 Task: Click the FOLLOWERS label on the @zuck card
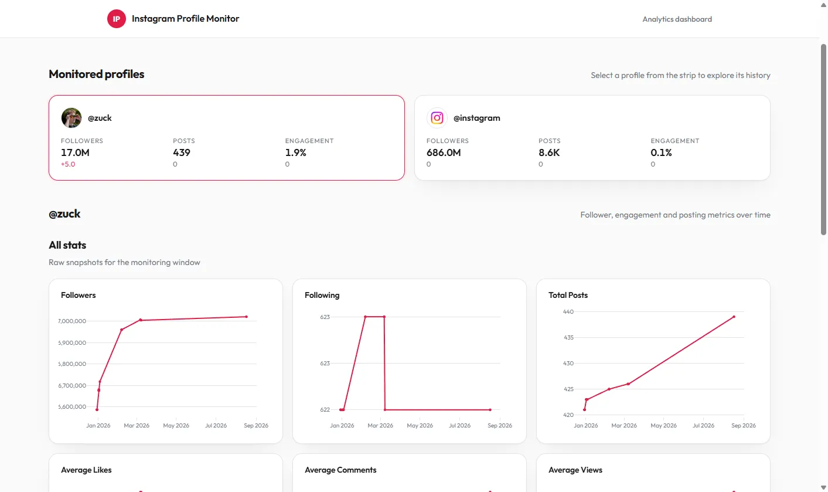coord(82,141)
